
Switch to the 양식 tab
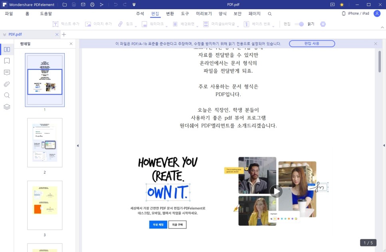click(x=223, y=14)
